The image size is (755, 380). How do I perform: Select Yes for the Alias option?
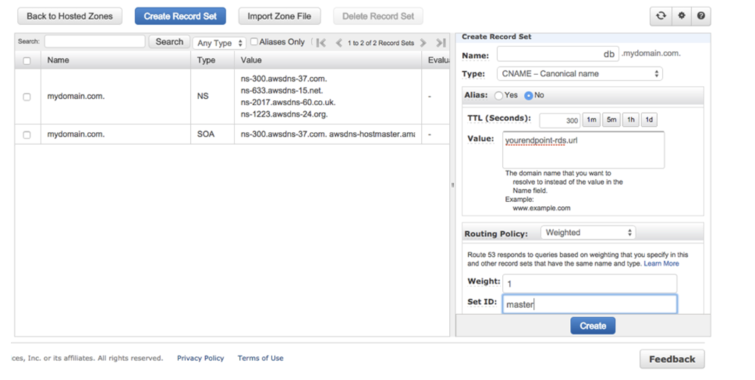499,96
